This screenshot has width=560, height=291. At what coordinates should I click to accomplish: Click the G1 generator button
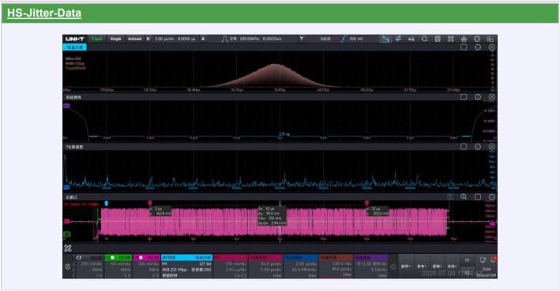(467, 260)
